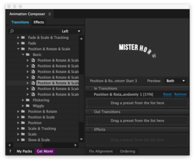Switch to the Transitions tab

coord(20,22)
